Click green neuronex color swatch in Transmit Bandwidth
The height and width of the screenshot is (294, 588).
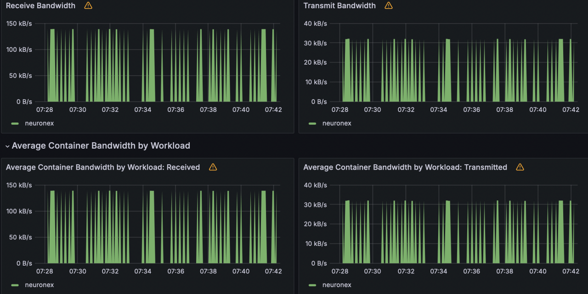(313, 123)
